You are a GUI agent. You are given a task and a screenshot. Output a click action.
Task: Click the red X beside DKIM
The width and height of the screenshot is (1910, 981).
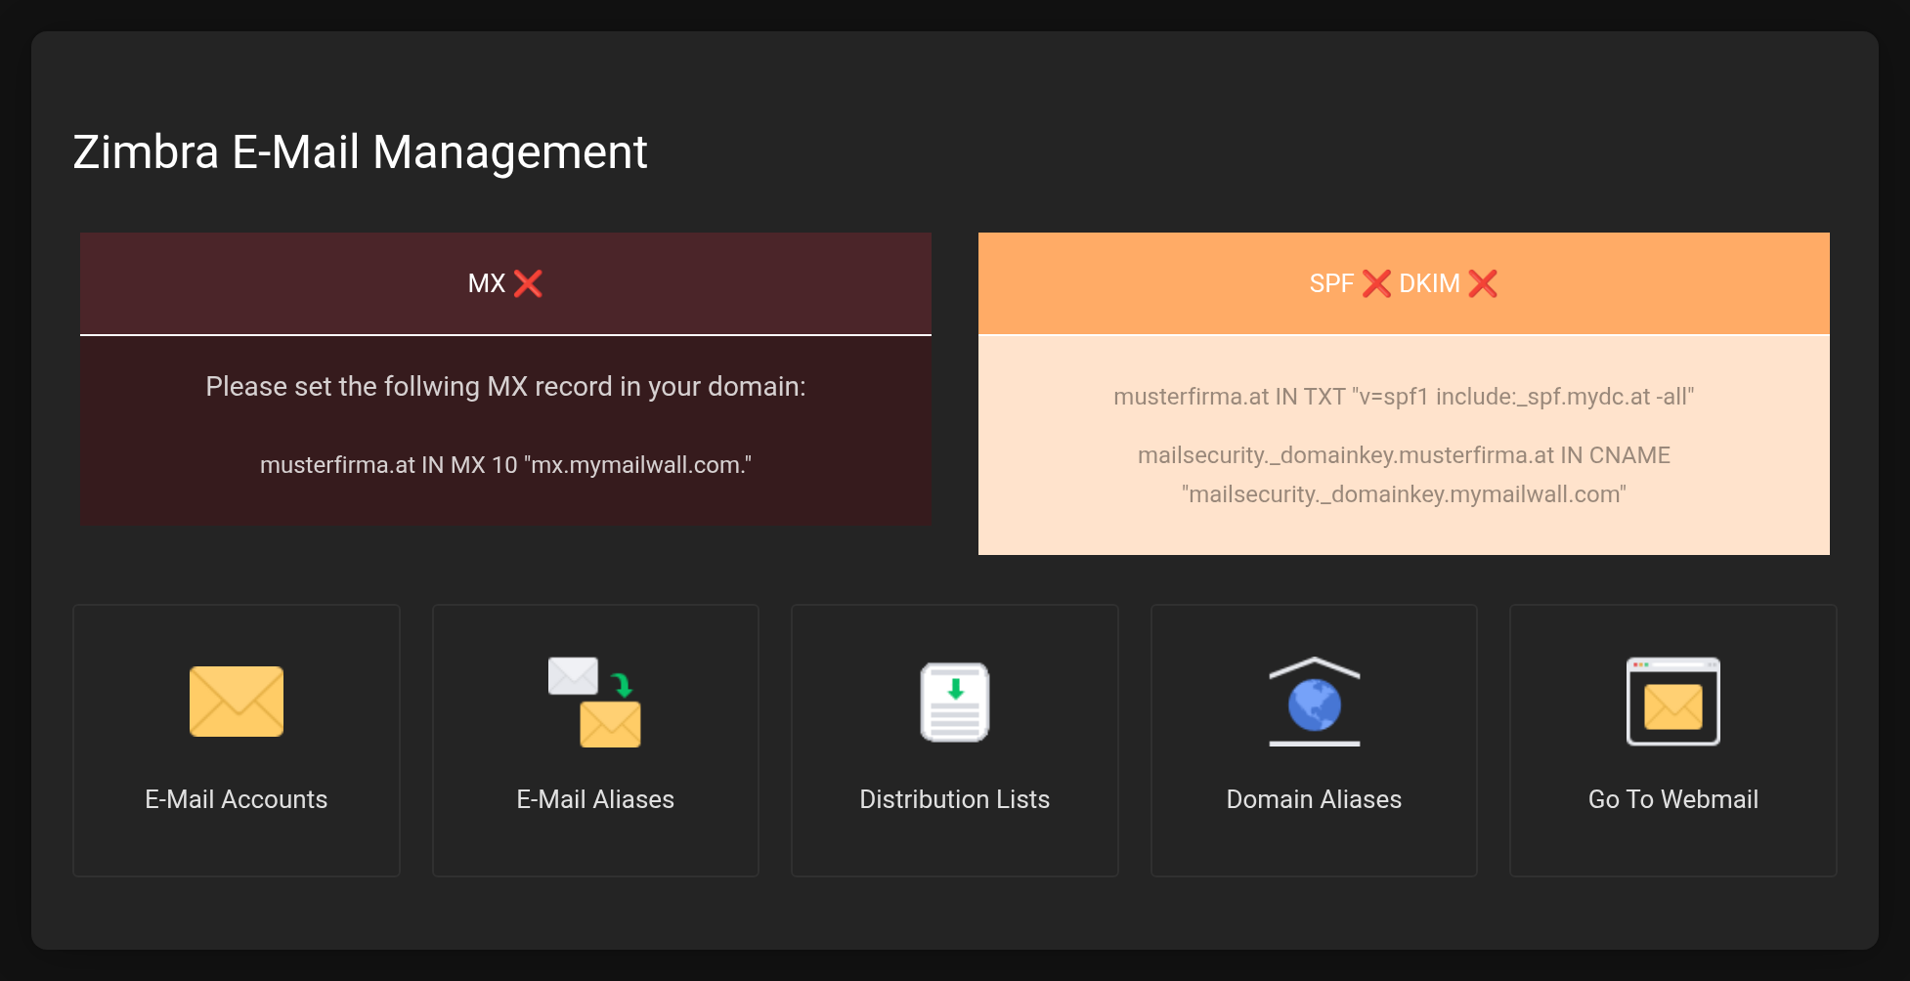1483,283
